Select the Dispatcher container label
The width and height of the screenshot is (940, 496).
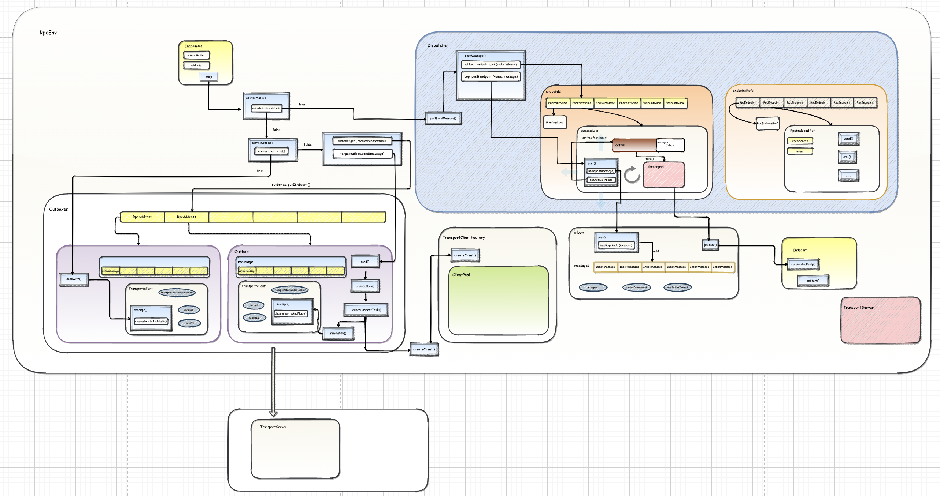(x=438, y=45)
